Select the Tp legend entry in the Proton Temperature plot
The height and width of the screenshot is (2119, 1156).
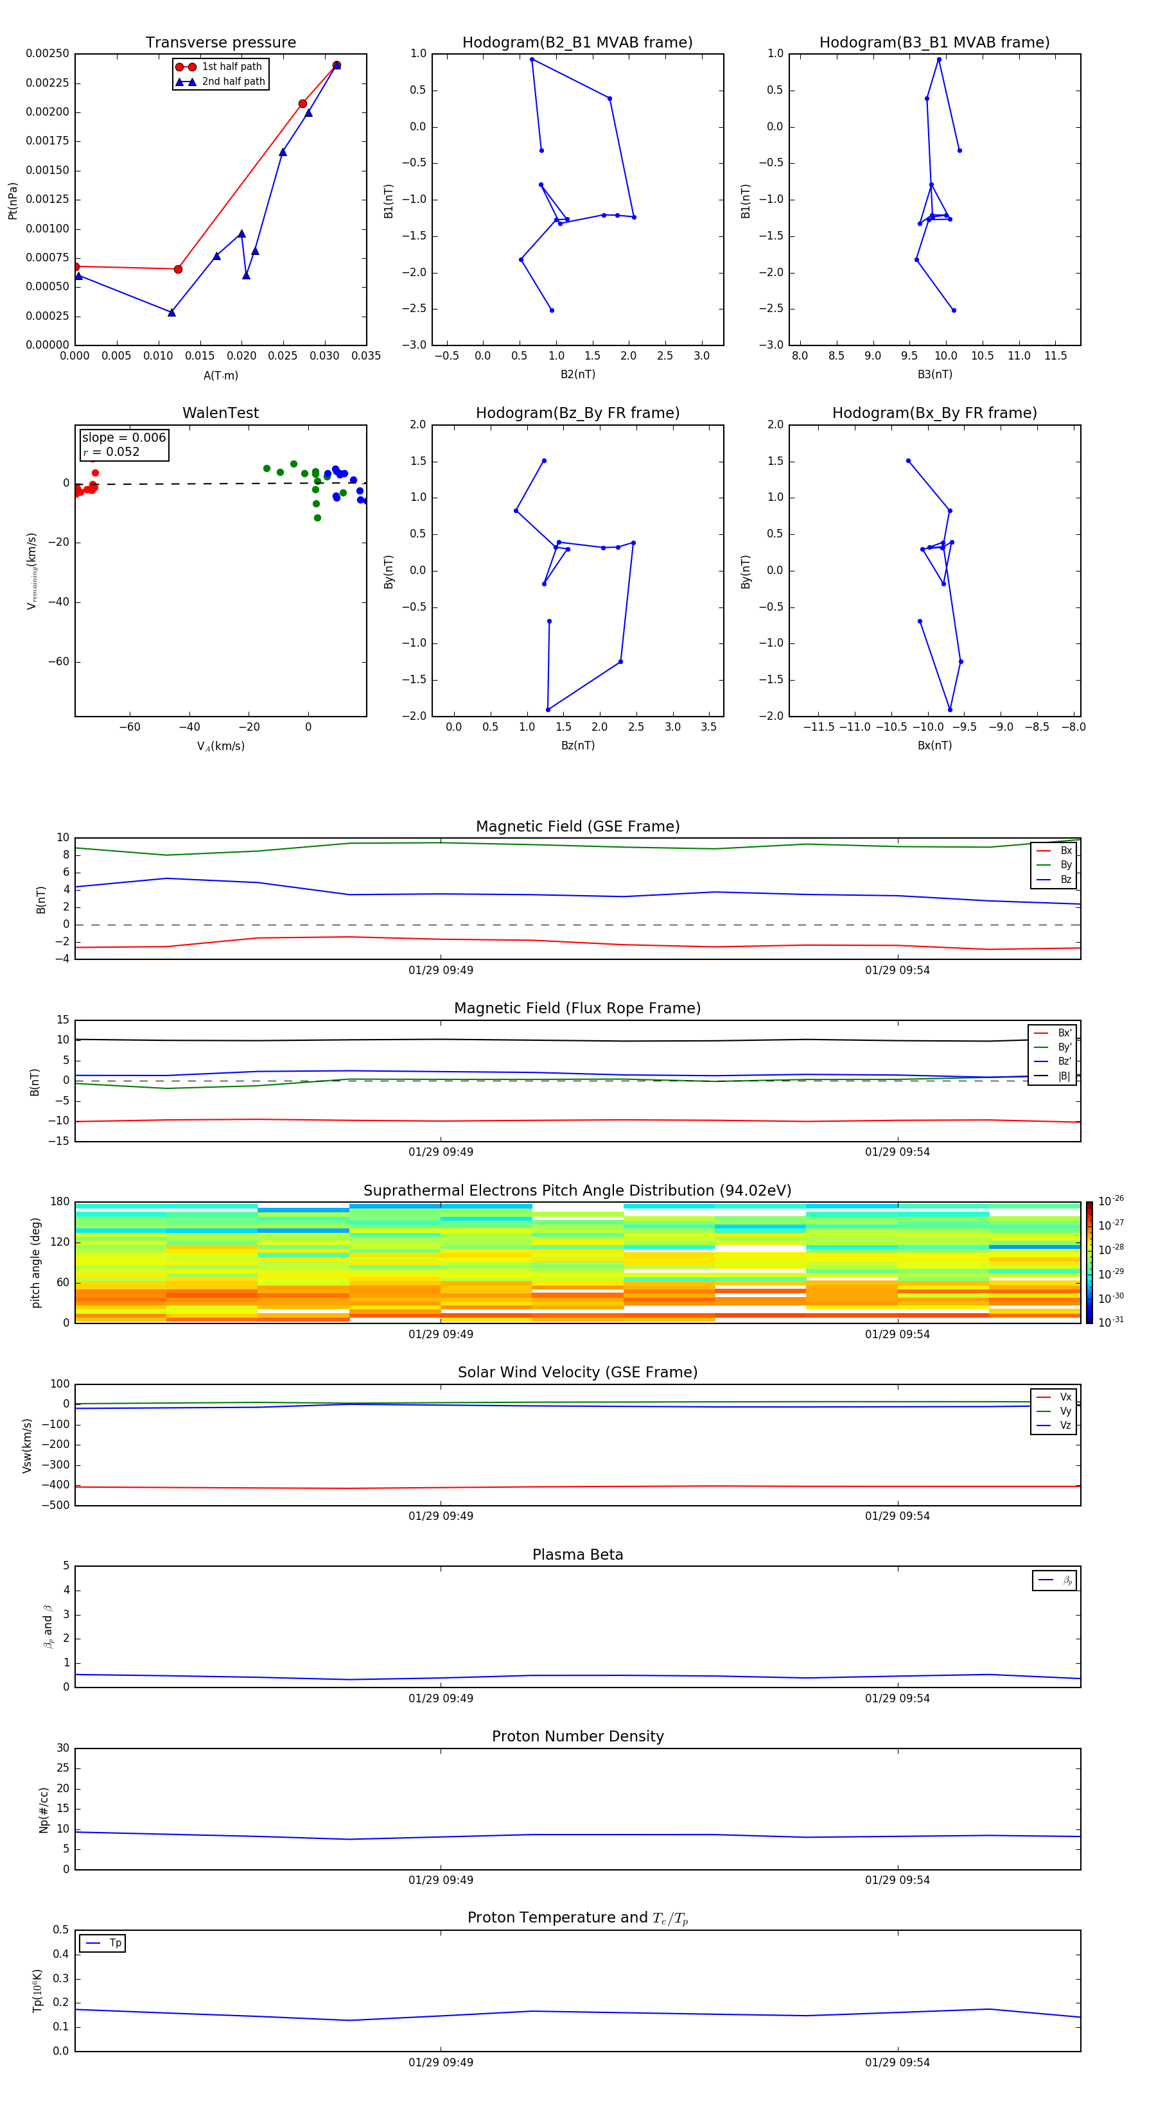point(103,1943)
